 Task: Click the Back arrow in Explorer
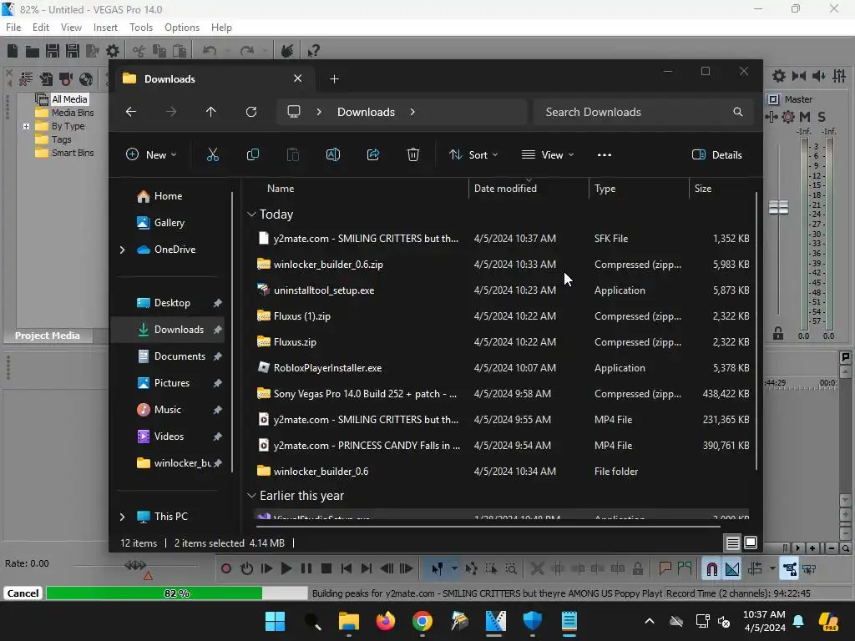tap(131, 112)
